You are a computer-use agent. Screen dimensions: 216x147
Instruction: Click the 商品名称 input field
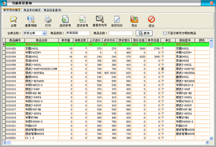click(x=121, y=33)
